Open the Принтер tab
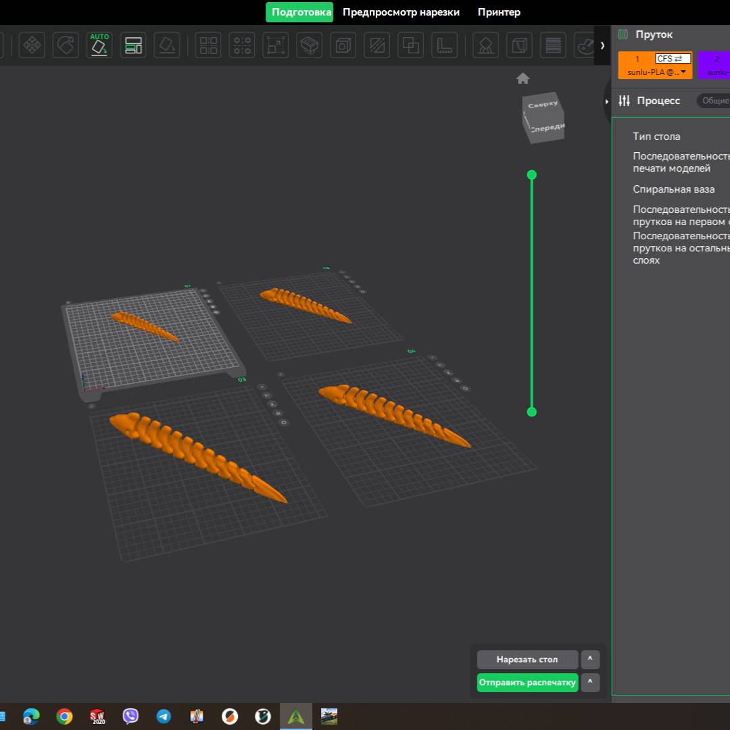 499,12
